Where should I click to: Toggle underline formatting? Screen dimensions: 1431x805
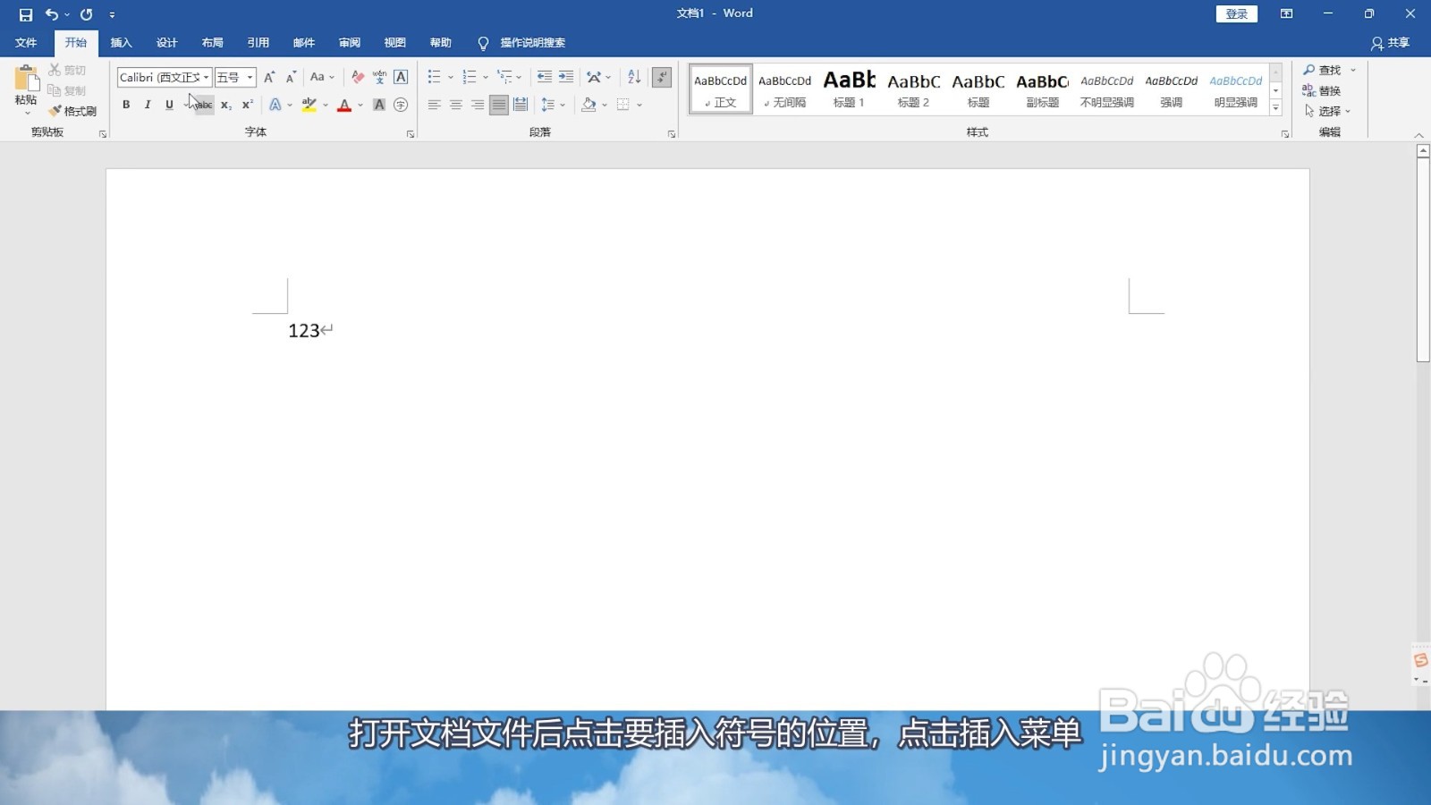(169, 105)
